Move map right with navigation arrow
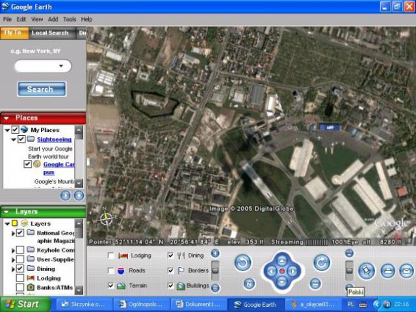This screenshot has height=312, width=416. tap(292, 272)
